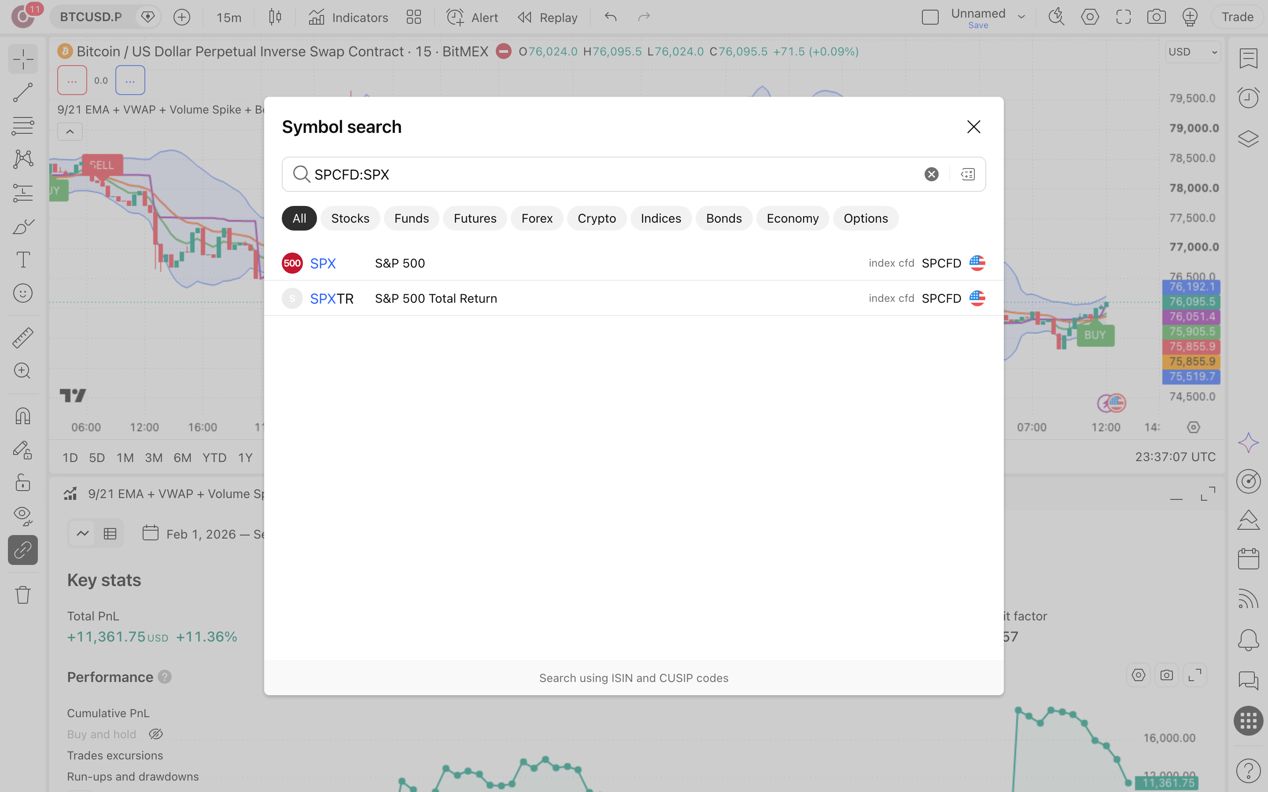Collapse the indicator legend chevron
This screenshot has height=792, width=1268.
pos(70,132)
